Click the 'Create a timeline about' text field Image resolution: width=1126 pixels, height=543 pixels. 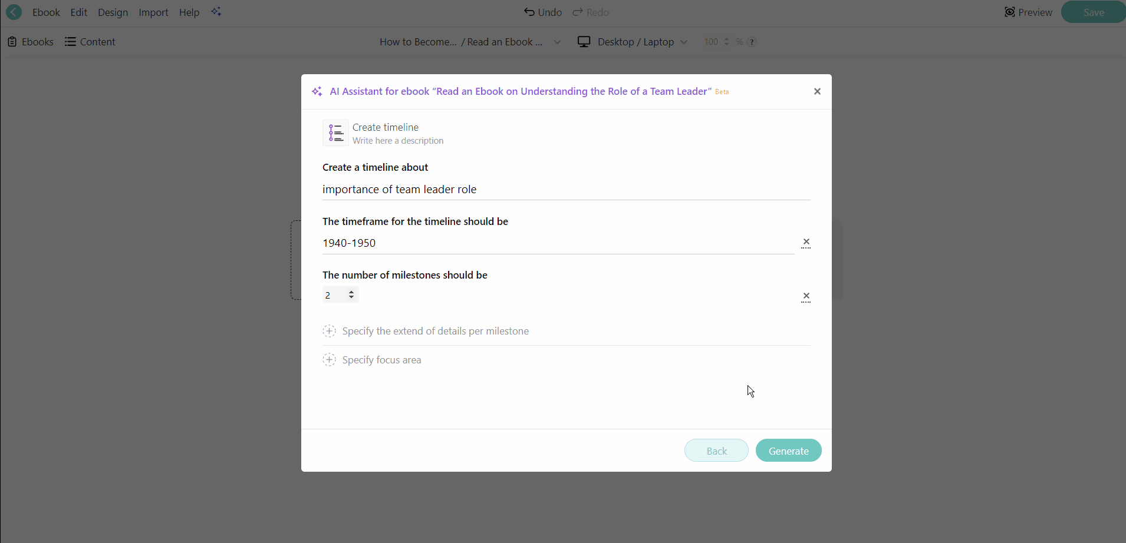(x=566, y=190)
